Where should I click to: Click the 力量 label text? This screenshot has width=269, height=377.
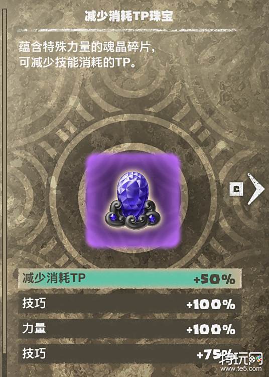(34, 328)
